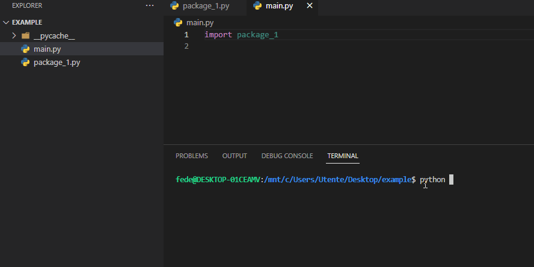Select the TERMINAL panel tab
The width and height of the screenshot is (534, 267).
tap(343, 156)
